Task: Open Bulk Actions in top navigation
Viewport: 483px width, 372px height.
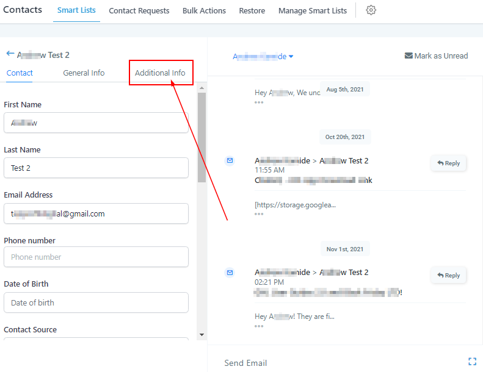Action: (x=204, y=10)
